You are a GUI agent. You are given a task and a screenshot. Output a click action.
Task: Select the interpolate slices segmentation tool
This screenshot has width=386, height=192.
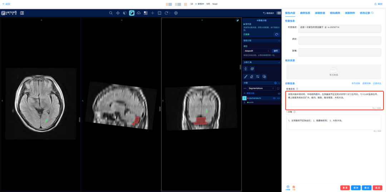tap(246, 69)
